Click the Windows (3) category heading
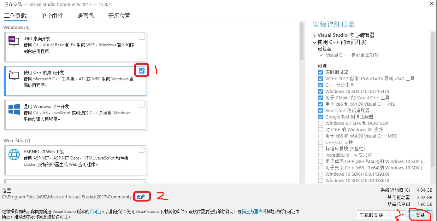Viewport: 437px width, 221px height. point(17,27)
